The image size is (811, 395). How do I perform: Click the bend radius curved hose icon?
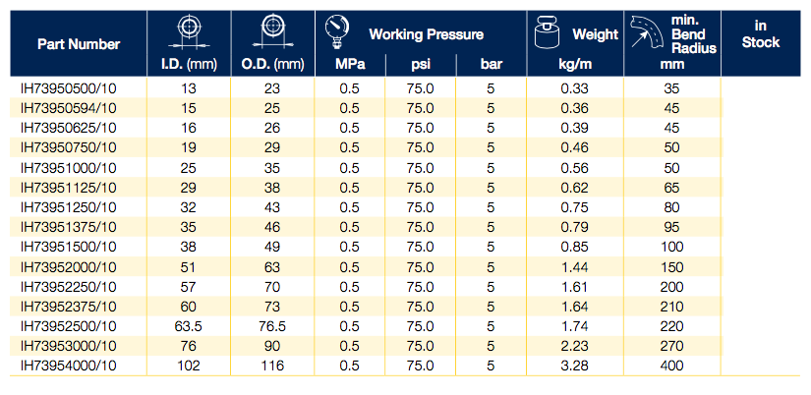(x=650, y=33)
